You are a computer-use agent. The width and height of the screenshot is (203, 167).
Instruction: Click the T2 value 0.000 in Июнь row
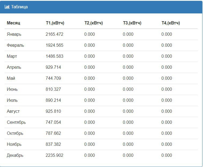[x=89, y=89]
